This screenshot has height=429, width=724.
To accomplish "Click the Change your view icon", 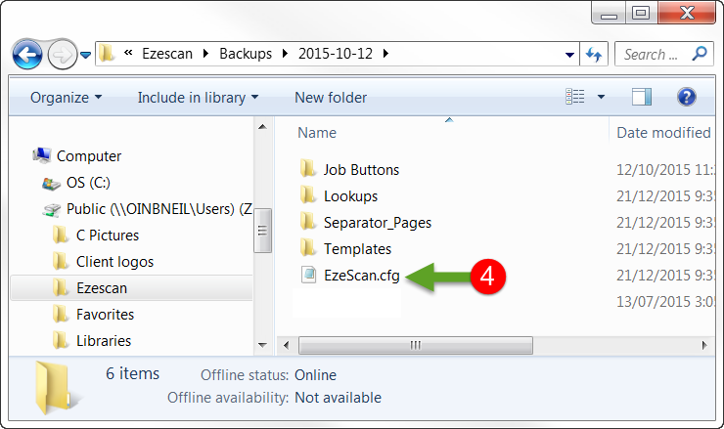I will point(575,97).
